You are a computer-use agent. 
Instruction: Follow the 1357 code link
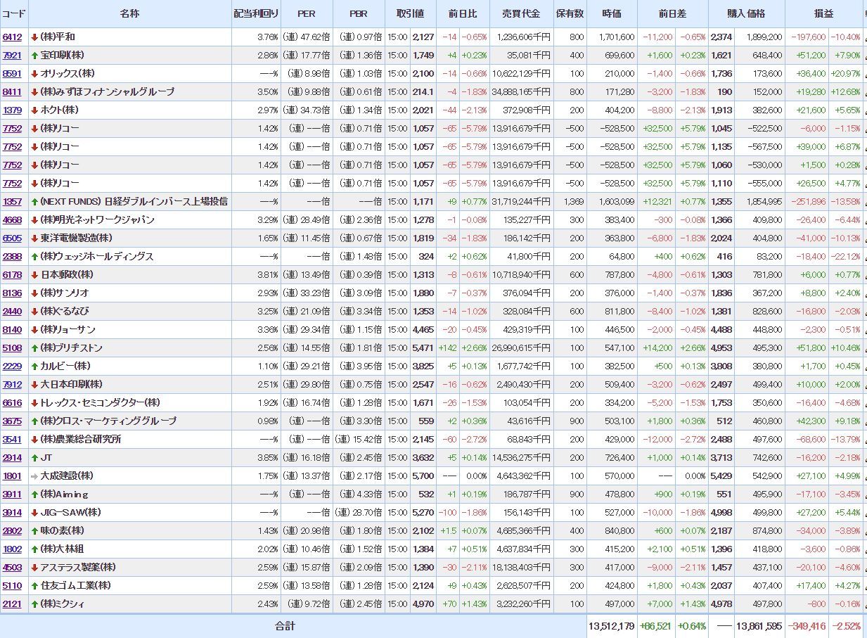(12, 202)
